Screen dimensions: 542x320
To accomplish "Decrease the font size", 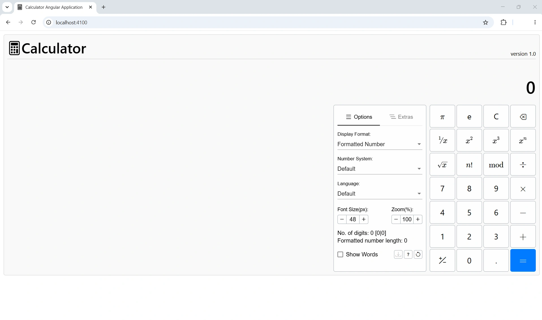I will coord(342,219).
